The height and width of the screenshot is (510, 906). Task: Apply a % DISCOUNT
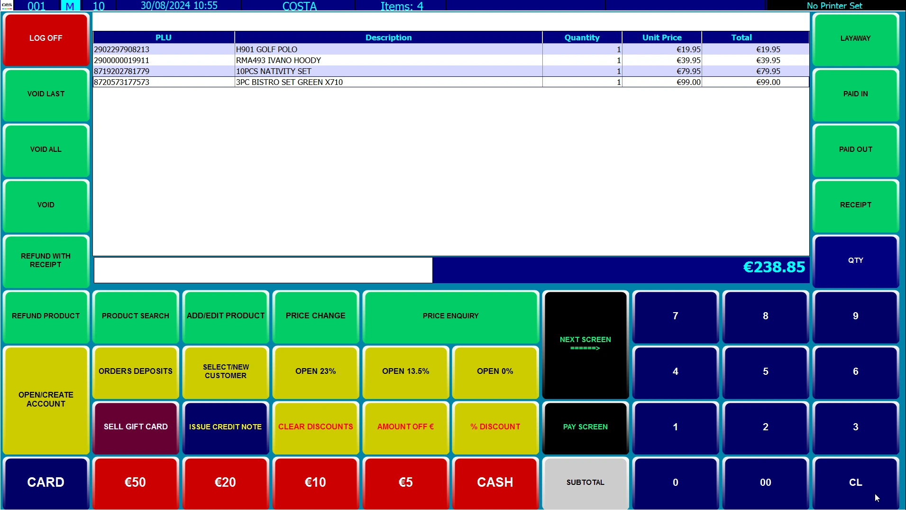tap(495, 427)
